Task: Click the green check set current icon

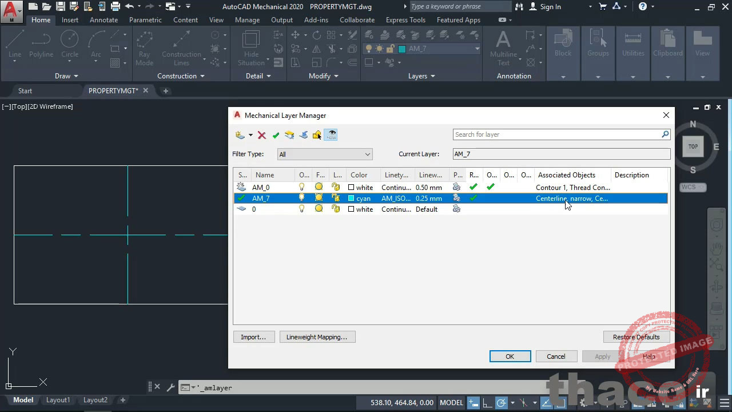Action: 276,135
